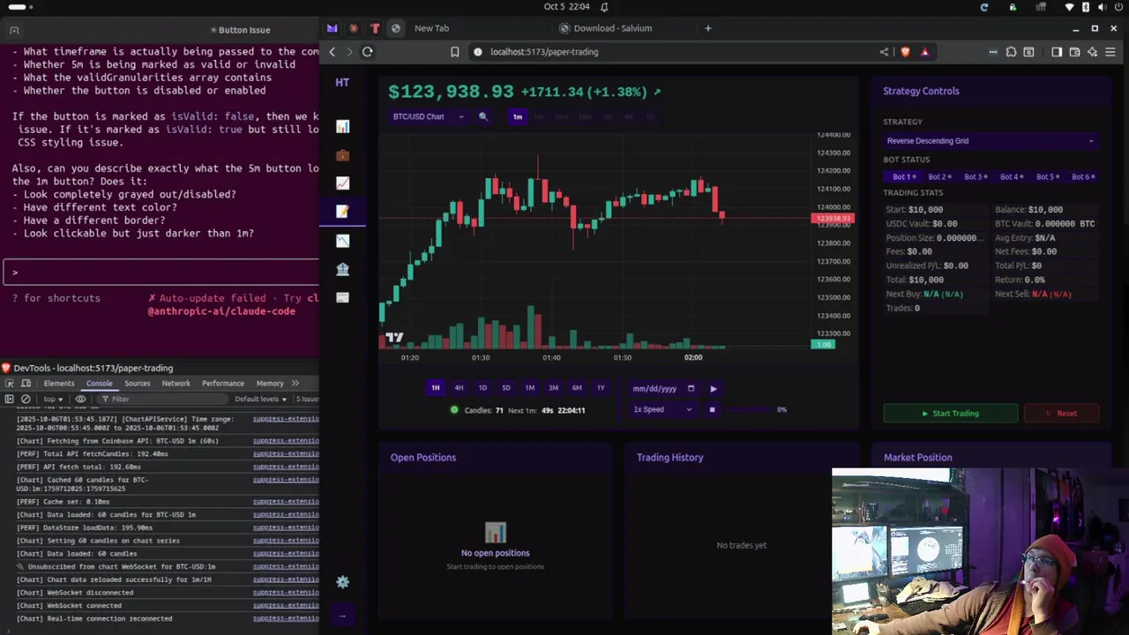Bookmark the current page

[x=454, y=52]
